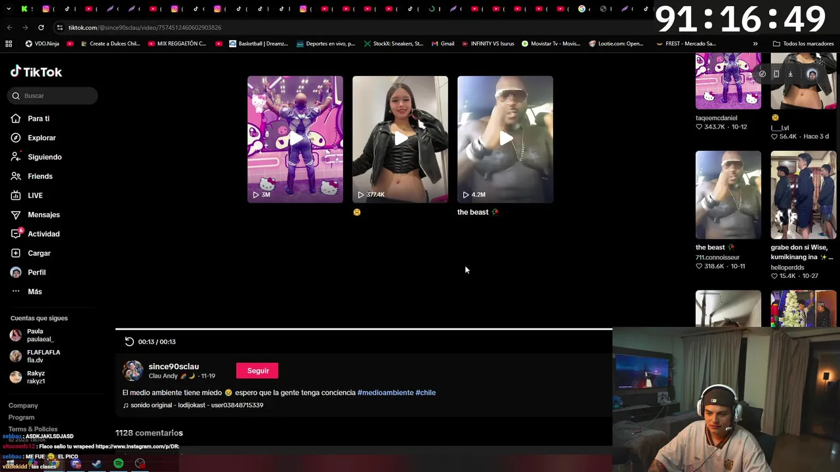The width and height of the screenshot is (840, 472).
Task: Open 711.connoisseur username link
Action: (717, 258)
